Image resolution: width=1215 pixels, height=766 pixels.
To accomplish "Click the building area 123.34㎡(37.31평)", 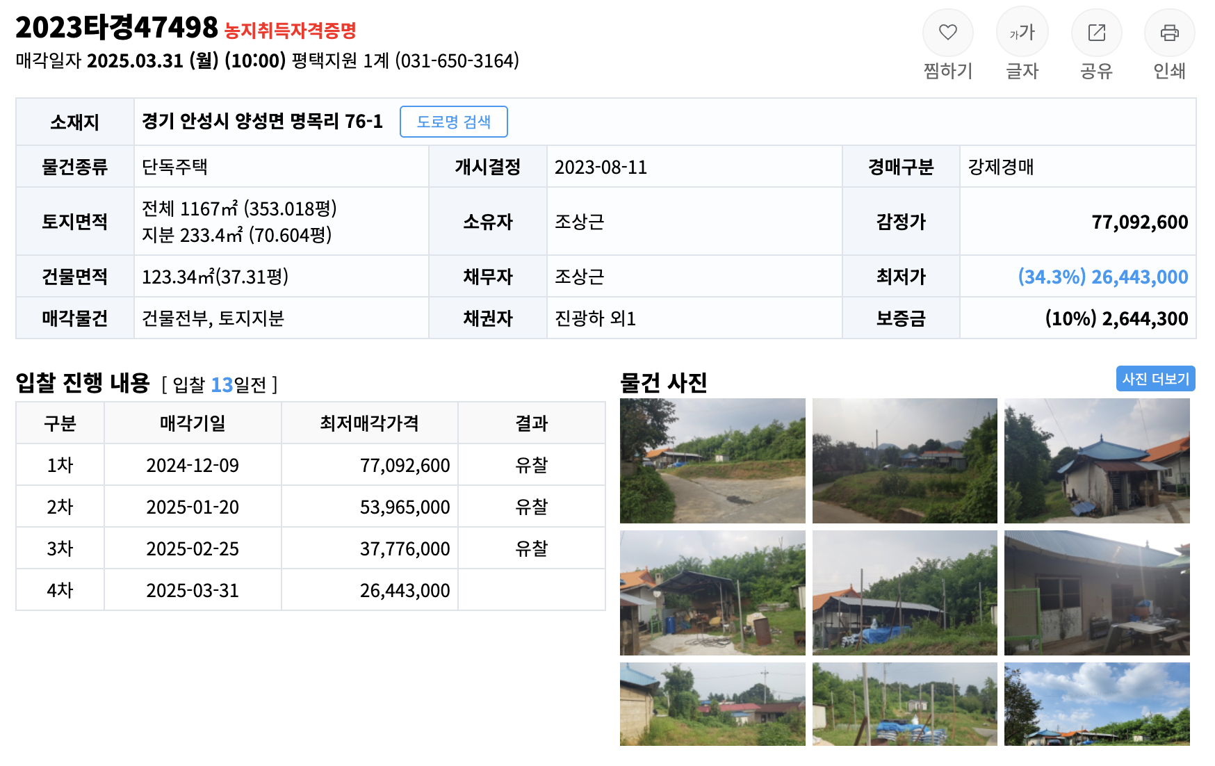I will 215,277.
